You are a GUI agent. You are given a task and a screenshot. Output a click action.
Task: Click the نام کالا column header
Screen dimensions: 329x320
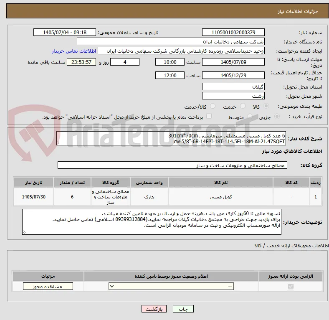(220, 183)
